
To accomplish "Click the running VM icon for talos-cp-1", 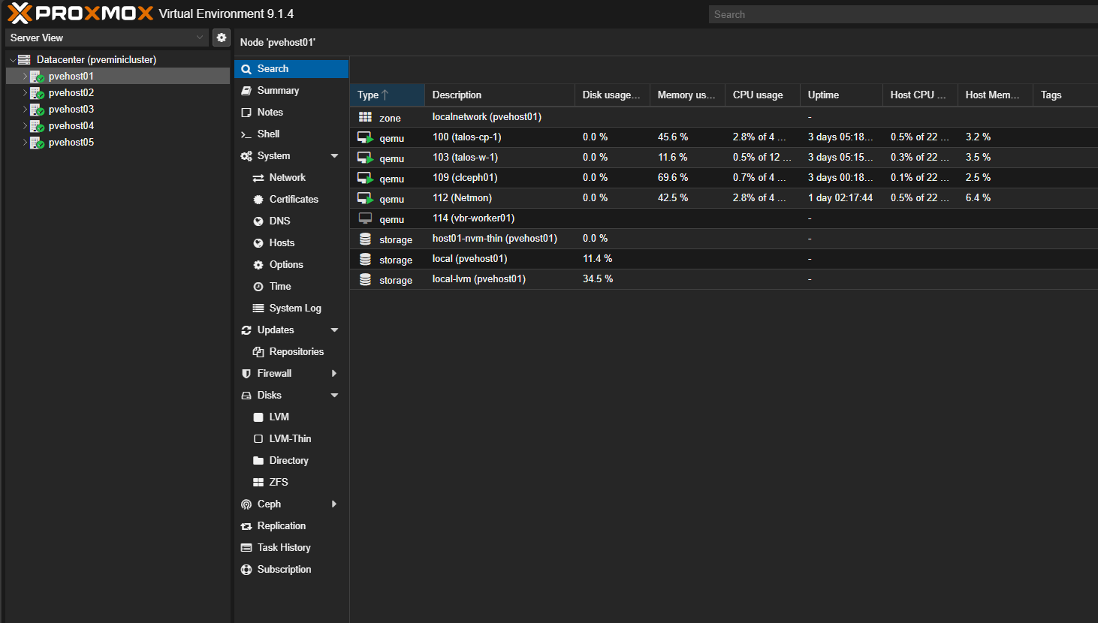I will (x=365, y=137).
